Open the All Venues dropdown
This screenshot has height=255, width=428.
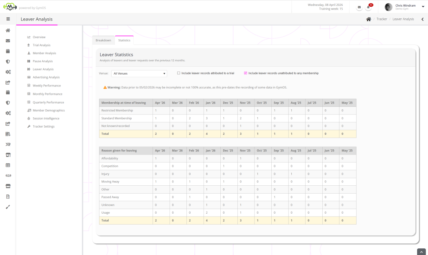point(139,73)
